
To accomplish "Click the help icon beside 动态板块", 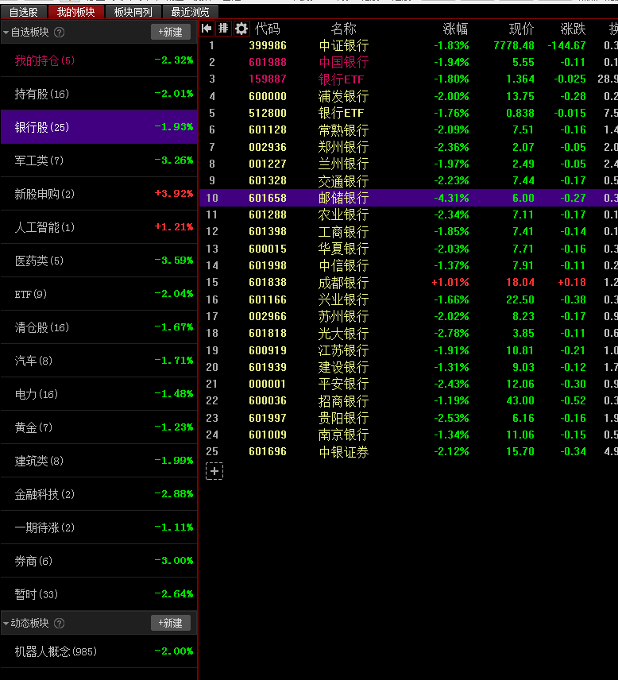I will [60, 623].
